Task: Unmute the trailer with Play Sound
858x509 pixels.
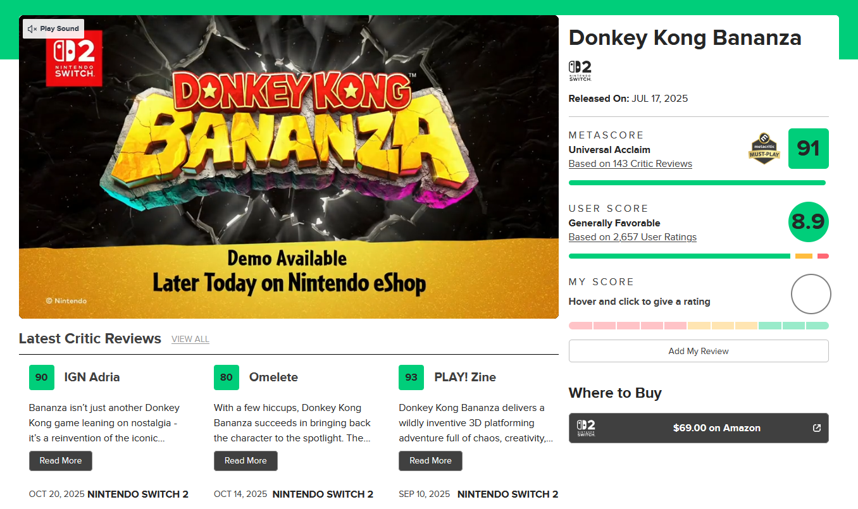Action: [54, 28]
